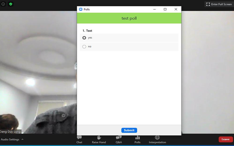Click the green encryption shield icon
This screenshot has height=146, width=234.
tap(11, 4)
